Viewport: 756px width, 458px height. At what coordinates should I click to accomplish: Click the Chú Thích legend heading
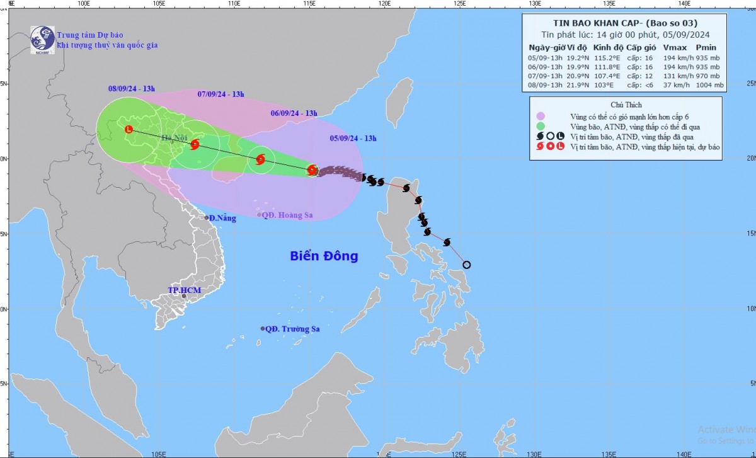tap(626, 105)
